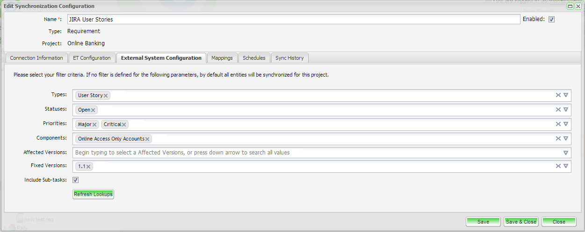Uncheck the Include Sub-tasks checkbox
This screenshot has width=585, height=232.
tap(75, 180)
